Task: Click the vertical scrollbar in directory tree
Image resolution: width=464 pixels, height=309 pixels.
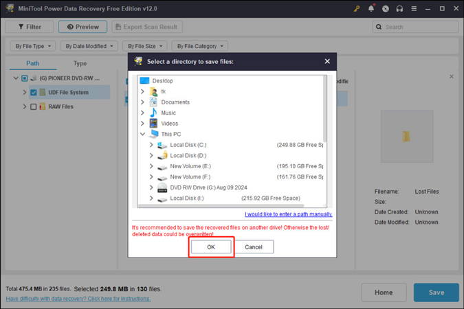Action: (324, 108)
